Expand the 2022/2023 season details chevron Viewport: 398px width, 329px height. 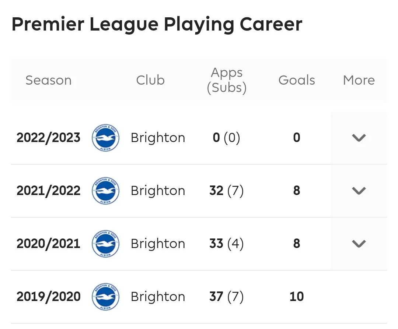pyautogui.click(x=359, y=138)
